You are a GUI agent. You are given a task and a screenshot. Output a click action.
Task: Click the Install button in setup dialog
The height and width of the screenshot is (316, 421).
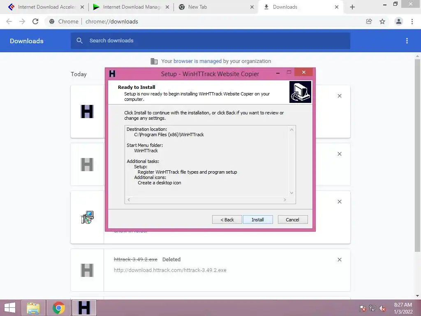258,220
